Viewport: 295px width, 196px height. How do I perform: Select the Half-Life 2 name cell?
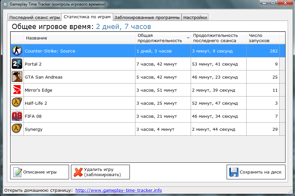79,103
